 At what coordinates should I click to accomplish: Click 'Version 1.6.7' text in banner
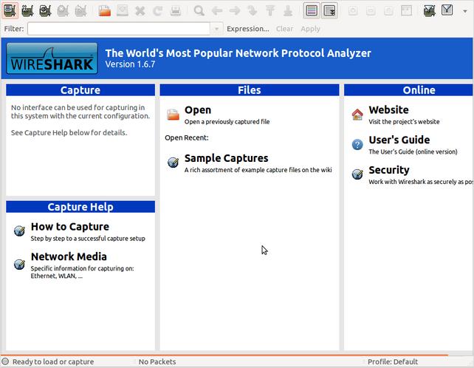130,64
